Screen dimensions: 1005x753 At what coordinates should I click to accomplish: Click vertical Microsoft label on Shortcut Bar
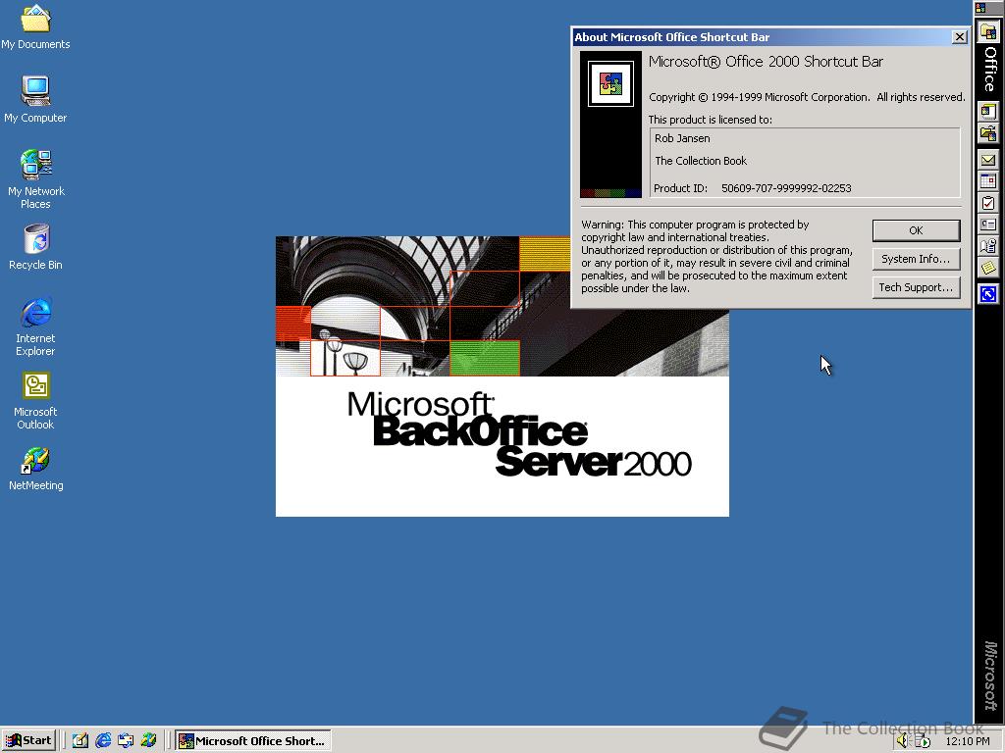tap(990, 675)
